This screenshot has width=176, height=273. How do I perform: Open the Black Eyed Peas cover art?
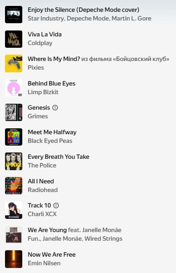14,137
